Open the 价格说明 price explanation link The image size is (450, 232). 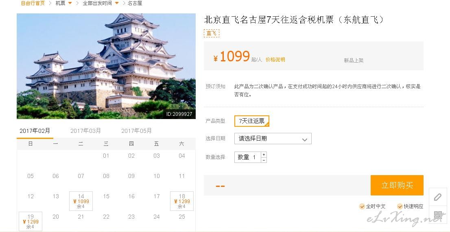pos(275,60)
